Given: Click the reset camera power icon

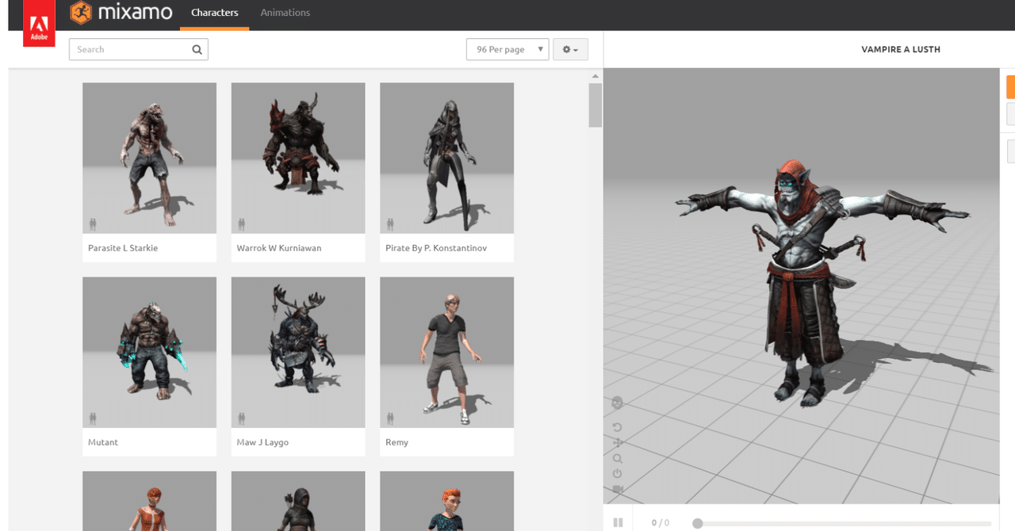Looking at the screenshot, I should [618, 474].
